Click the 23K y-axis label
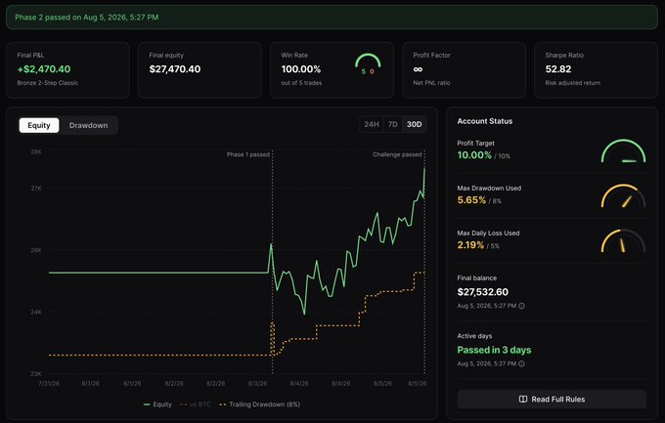The image size is (665, 423). [x=36, y=374]
